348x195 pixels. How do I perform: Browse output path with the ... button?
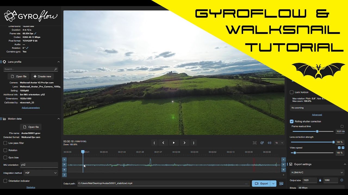[x=246, y=183]
